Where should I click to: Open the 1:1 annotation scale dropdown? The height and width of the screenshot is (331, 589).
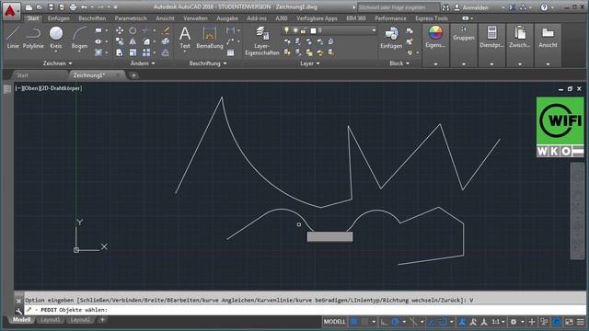[498, 322]
